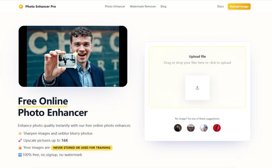This screenshot has height=168, width=272.
Task: Click the yellow Upload image button
Action: pyautogui.click(x=239, y=6)
